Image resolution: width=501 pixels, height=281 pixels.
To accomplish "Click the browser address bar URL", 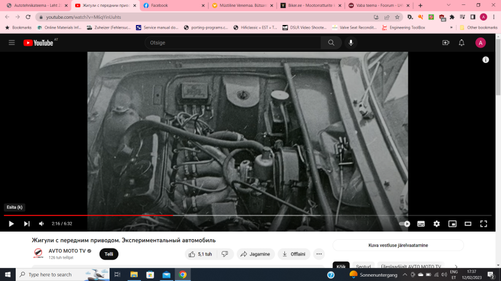I will point(83,17).
